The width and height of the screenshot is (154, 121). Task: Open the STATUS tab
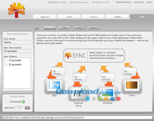pos(94,17)
